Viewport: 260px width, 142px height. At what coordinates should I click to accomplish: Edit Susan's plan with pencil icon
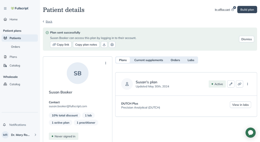coord(231,84)
